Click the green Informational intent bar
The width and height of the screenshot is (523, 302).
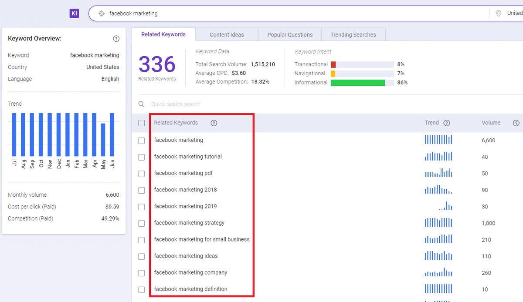coord(357,83)
